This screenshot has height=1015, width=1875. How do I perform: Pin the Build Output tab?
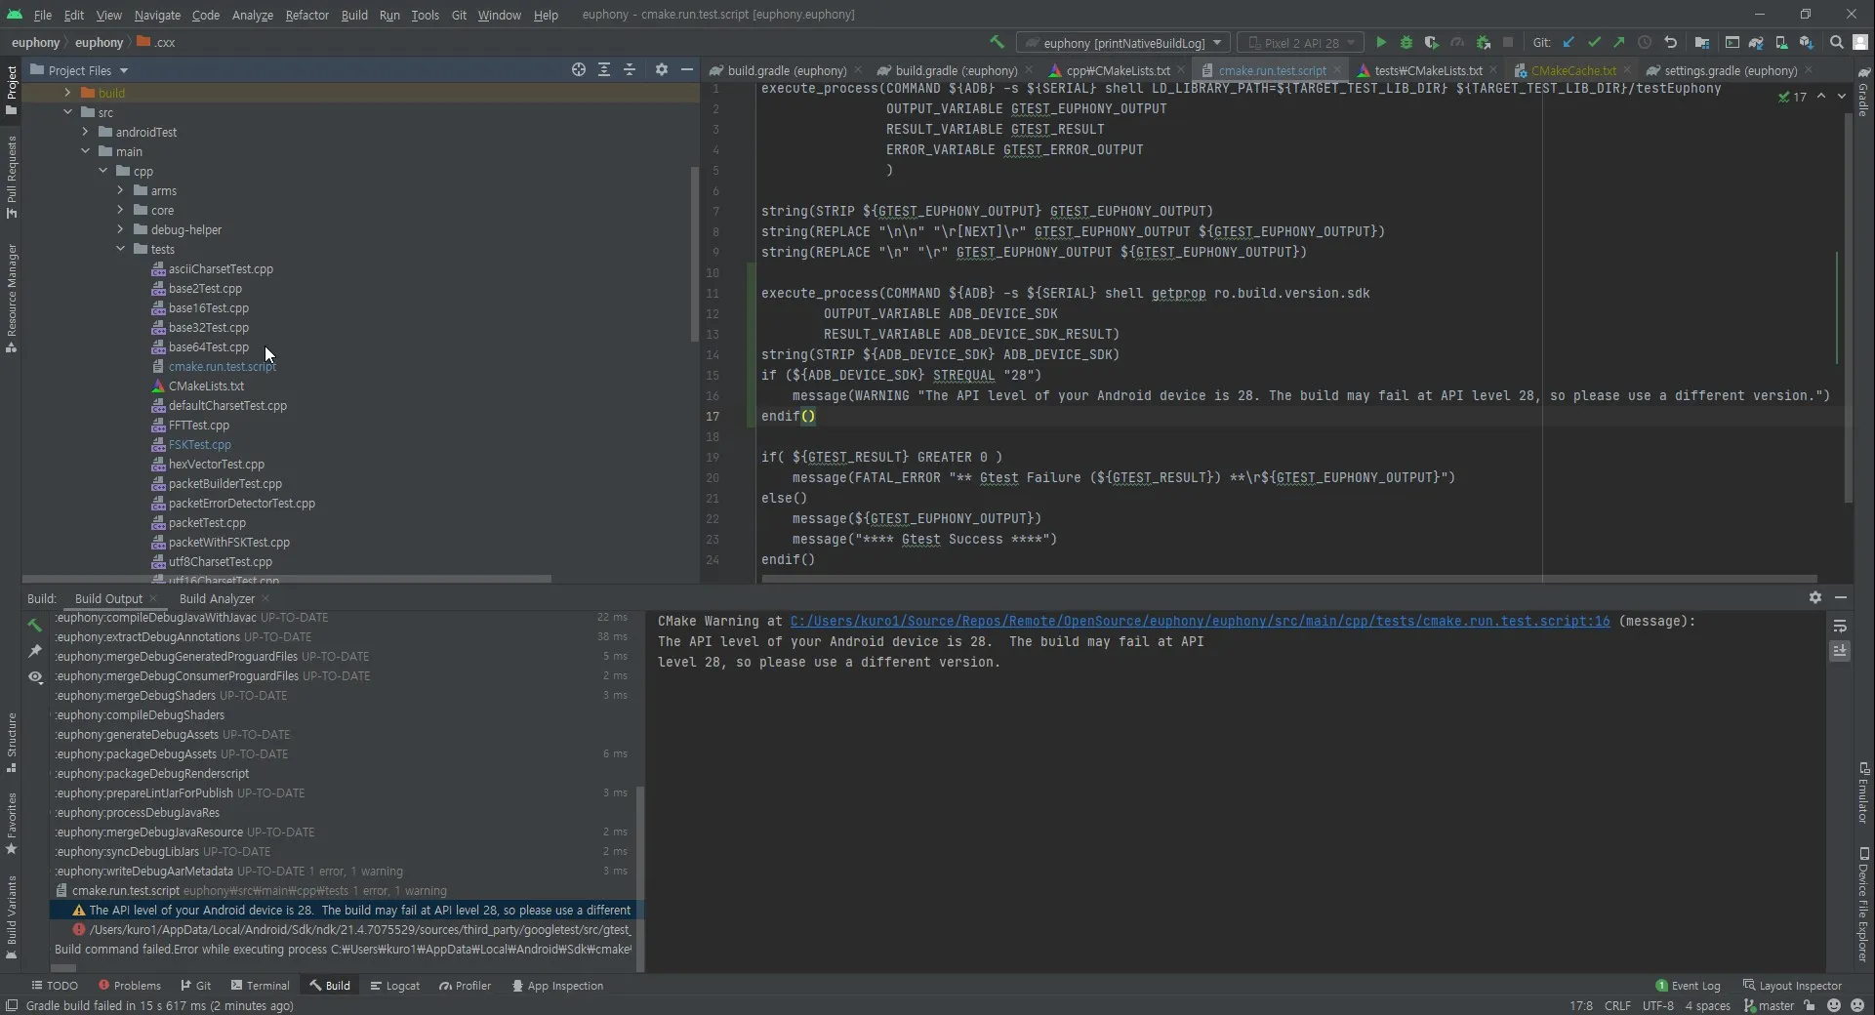tap(35, 651)
